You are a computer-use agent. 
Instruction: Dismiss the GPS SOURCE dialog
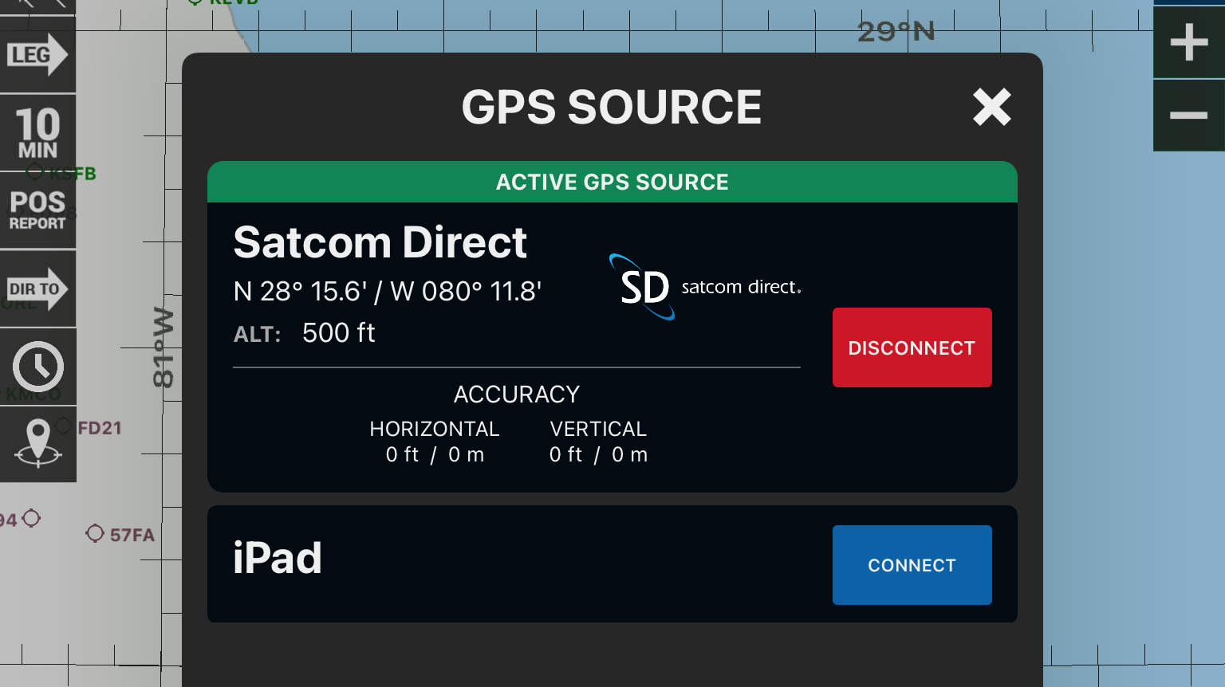pos(992,107)
